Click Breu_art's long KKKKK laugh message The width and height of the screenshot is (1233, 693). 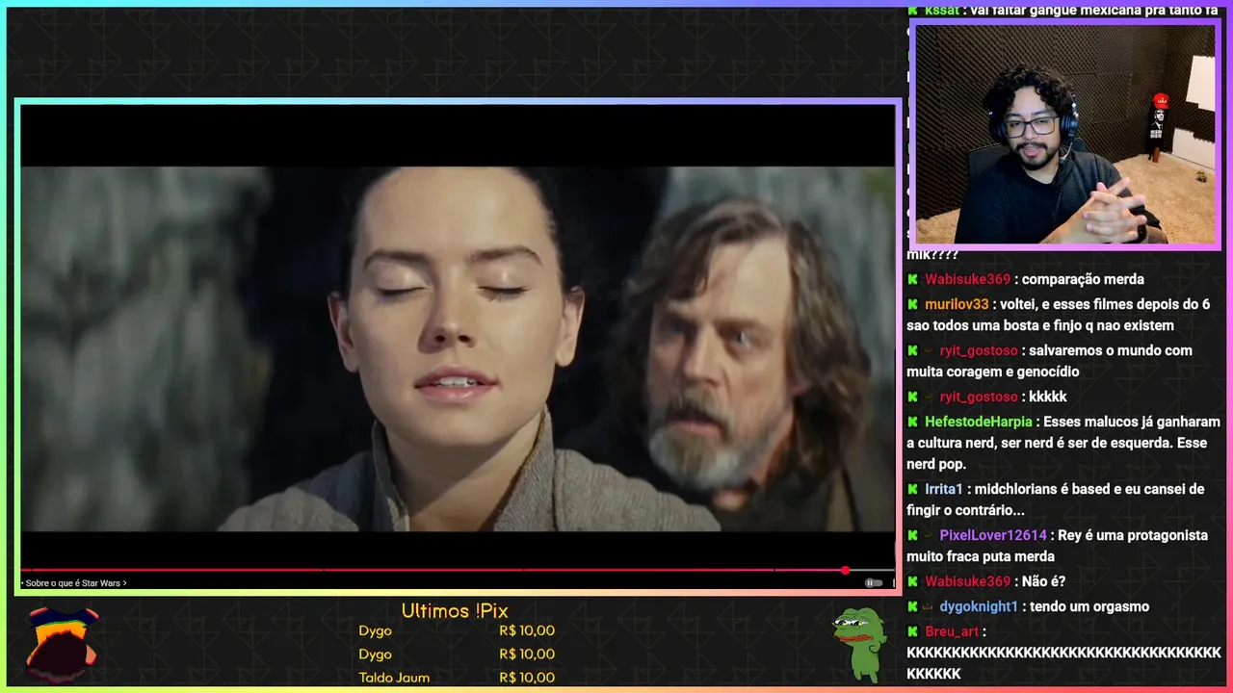1063,663
